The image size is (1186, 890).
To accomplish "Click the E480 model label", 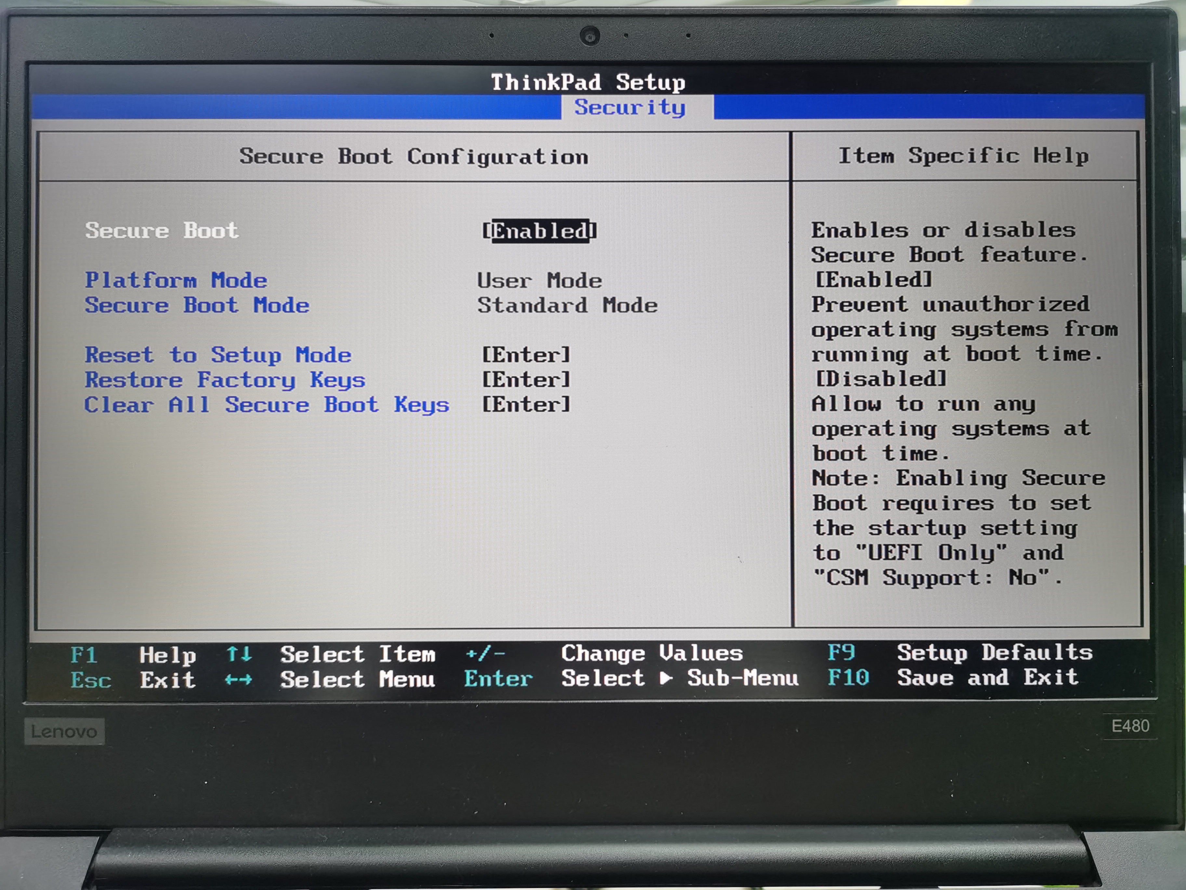I will click(1130, 726).
